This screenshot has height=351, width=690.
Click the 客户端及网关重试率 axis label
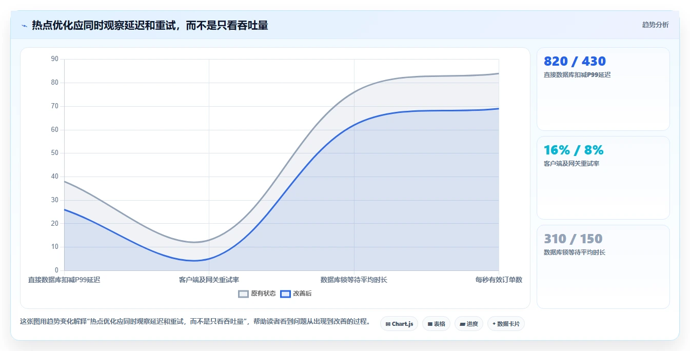[x=209, y=280]
